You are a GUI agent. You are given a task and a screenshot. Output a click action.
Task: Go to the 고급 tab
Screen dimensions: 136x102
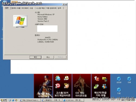(x=31, y=8)
